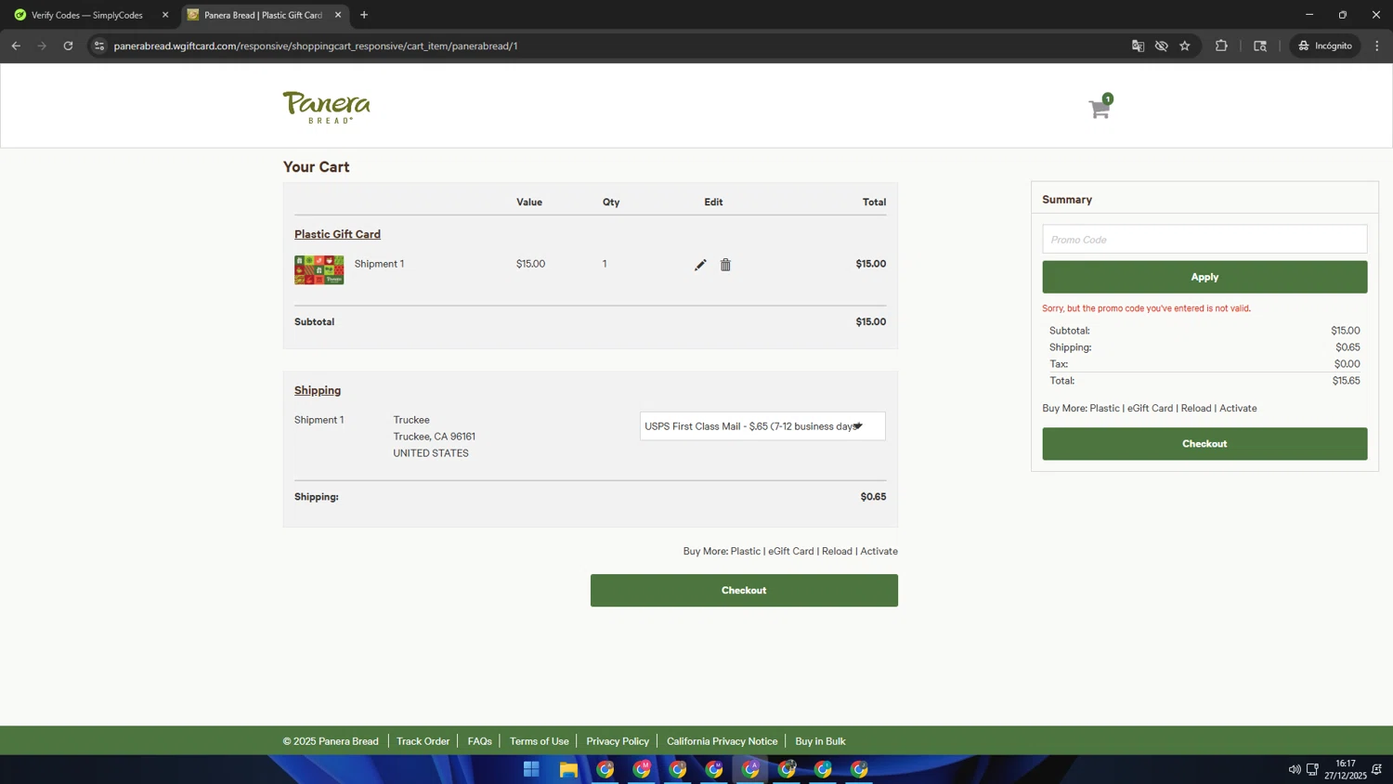
Task: Open Terms of Use footer link
Action: click(x=539, y=741)
